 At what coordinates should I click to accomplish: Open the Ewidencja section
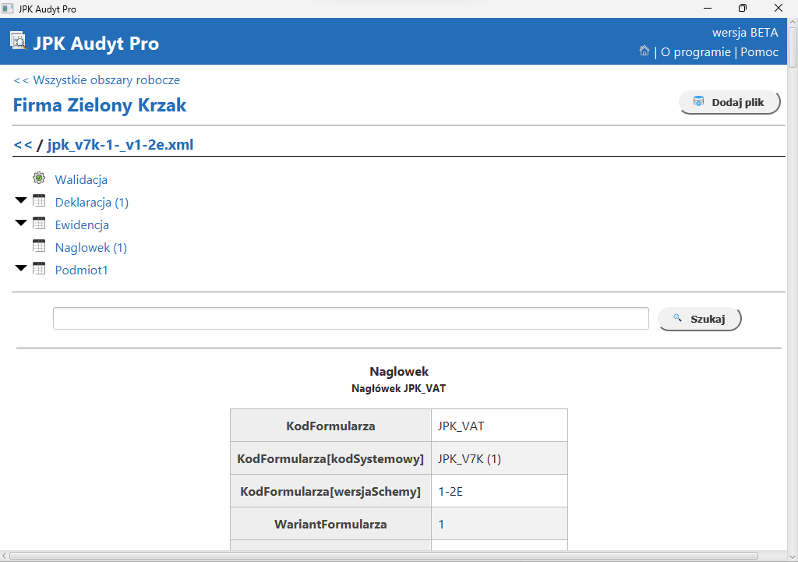(82, 225)
